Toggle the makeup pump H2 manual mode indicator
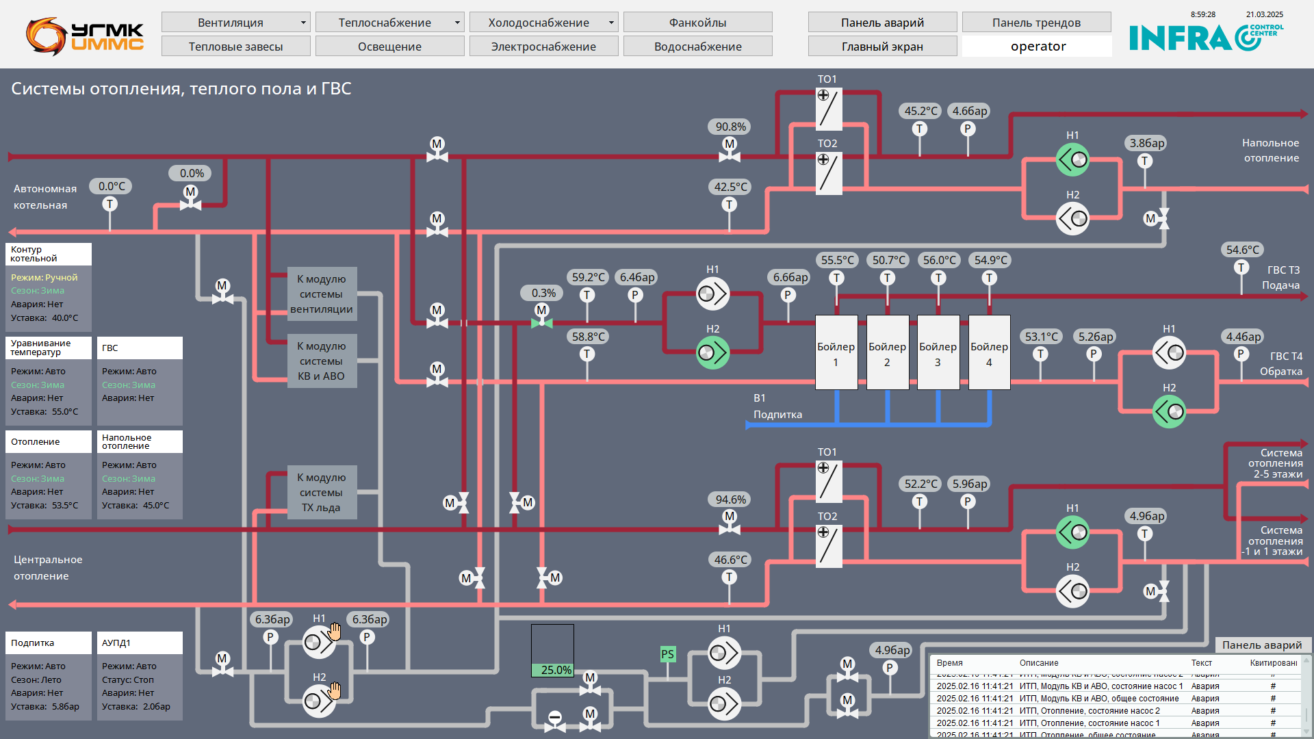 tap(335, 691)
